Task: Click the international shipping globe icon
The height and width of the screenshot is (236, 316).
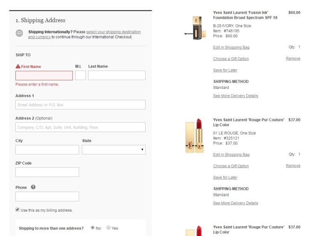Action: [x=19, y=33]
